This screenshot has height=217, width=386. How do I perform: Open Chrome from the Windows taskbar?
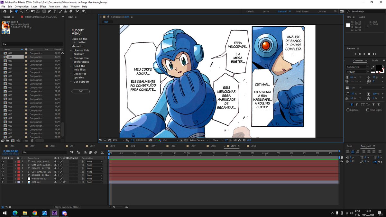[x=35, y=213]
